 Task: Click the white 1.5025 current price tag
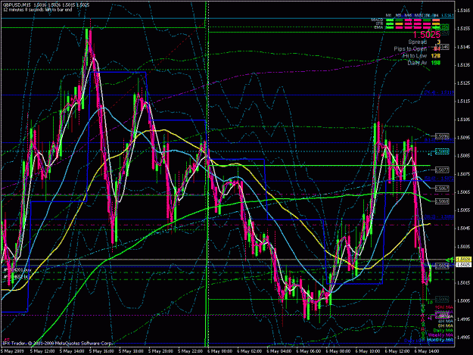coord(464,264)
